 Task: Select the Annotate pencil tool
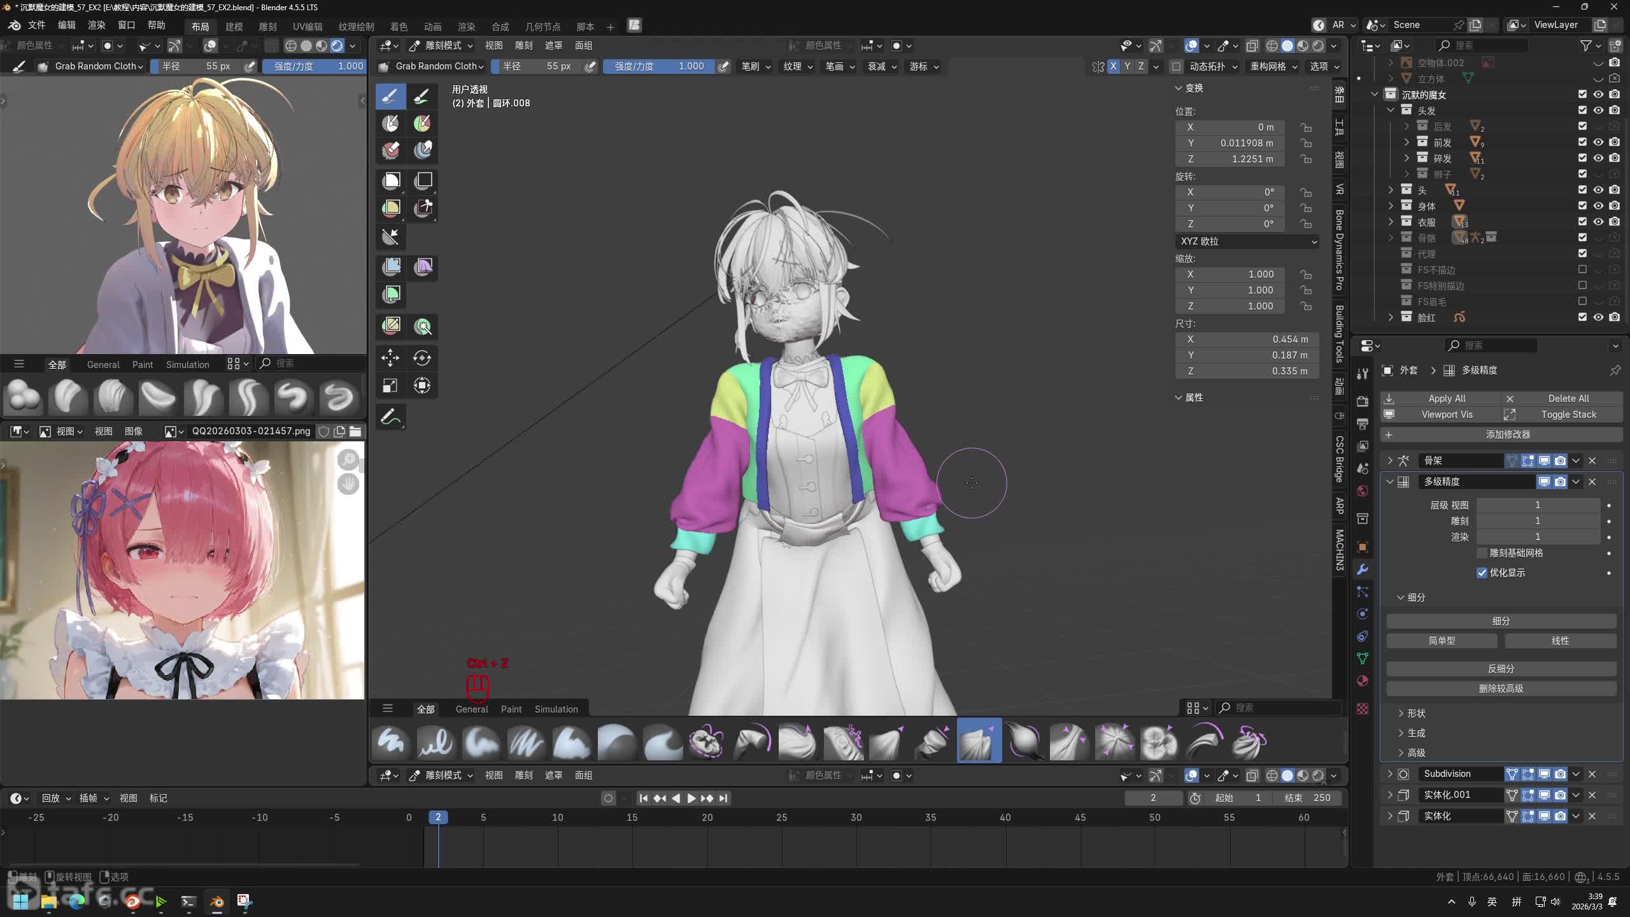[390, 418]
